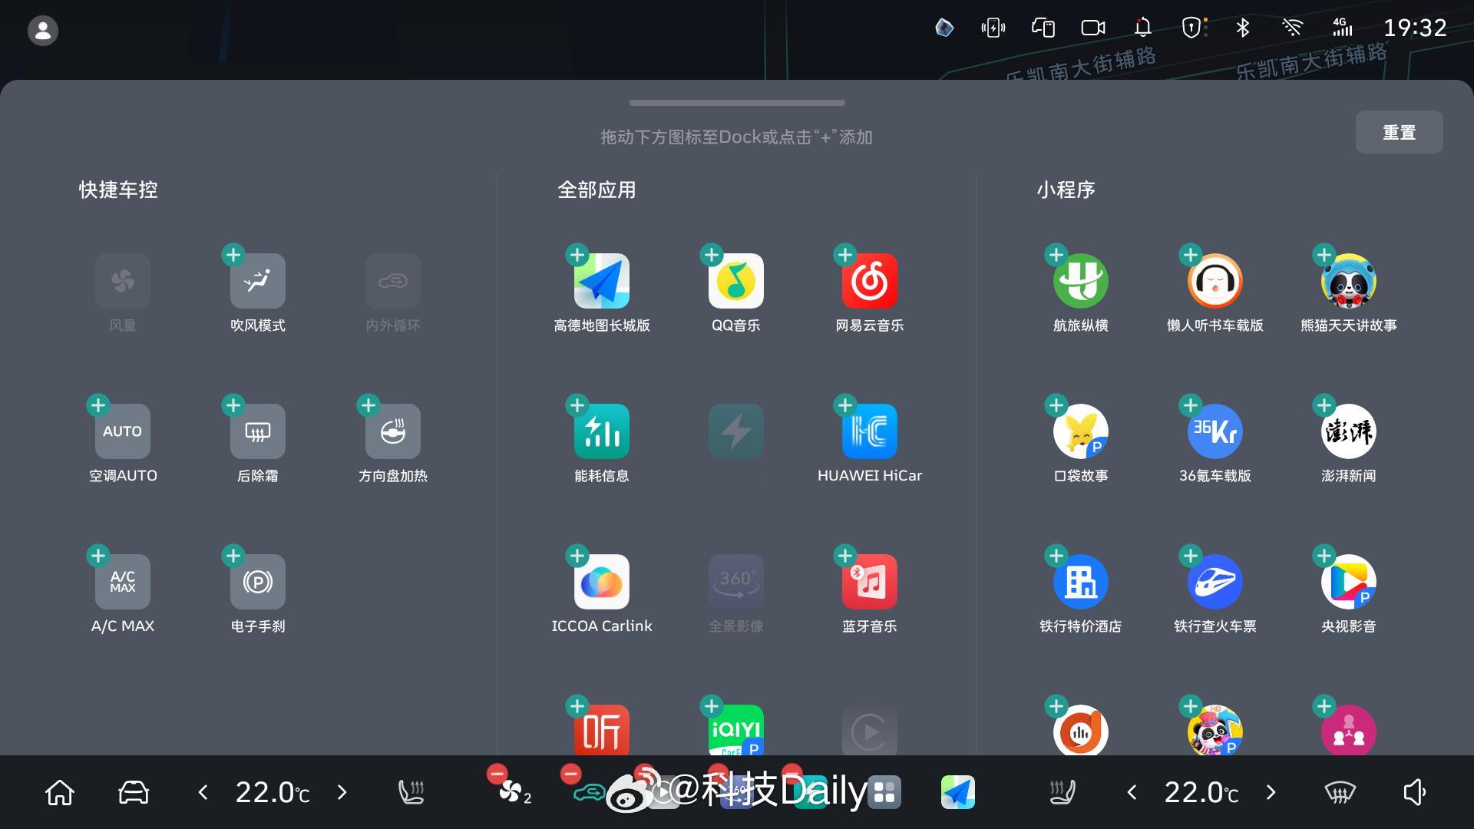Increase left temperature with right arrow
1474x829 pixels.
342,792
